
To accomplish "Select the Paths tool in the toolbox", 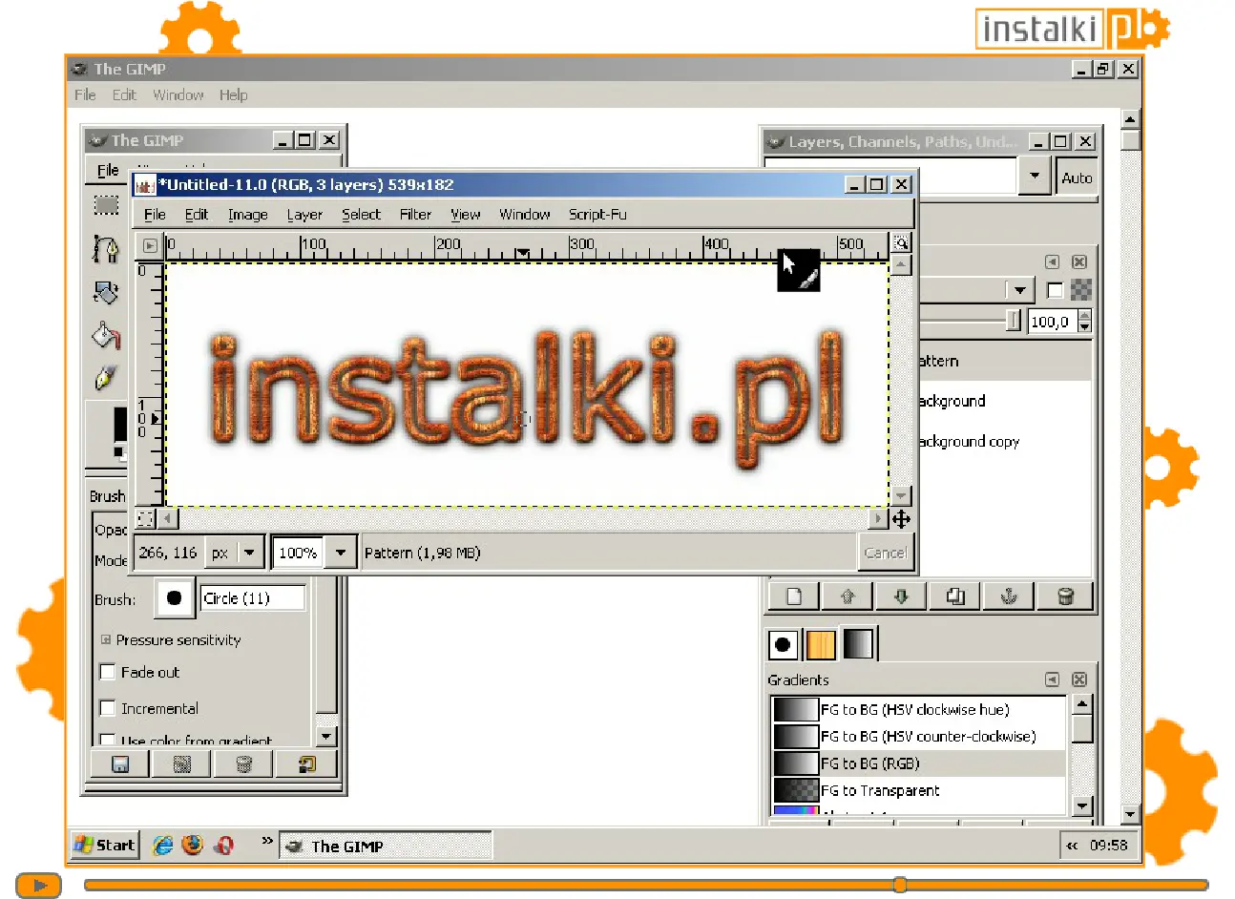I will click(106, 249).
